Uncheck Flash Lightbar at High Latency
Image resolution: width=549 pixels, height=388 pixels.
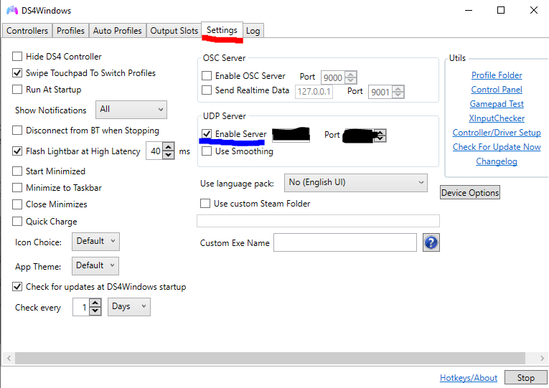point(17,151)
